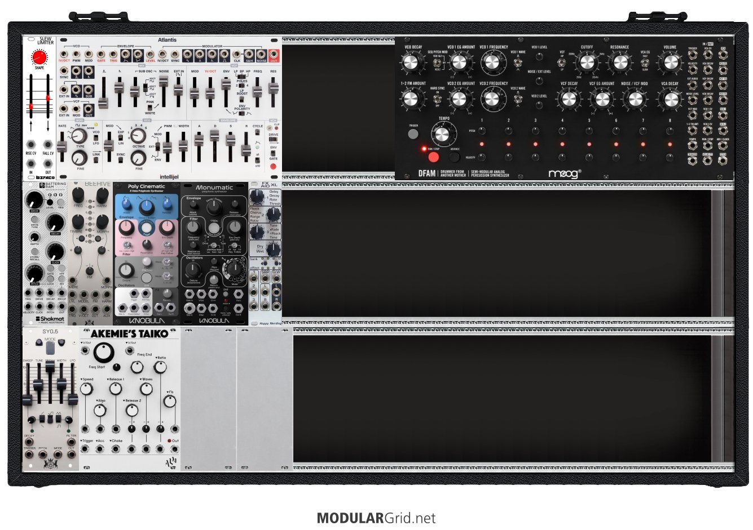Viewport: 753px width, 530px height.
Task: Toggle the Atlantis PINK/WHITE noise switch
Action: click(x=150, y=108)
